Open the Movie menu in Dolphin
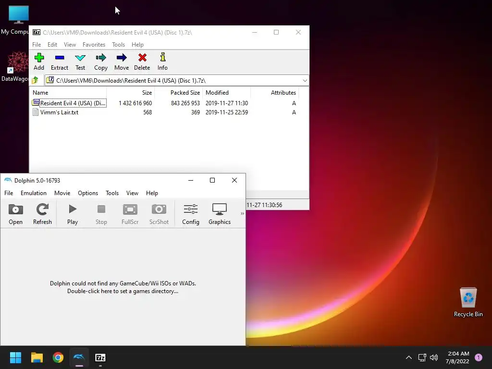Screen dimensions: 492x369 (62, 193)
